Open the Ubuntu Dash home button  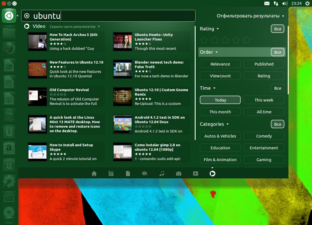tap(9, 16)
